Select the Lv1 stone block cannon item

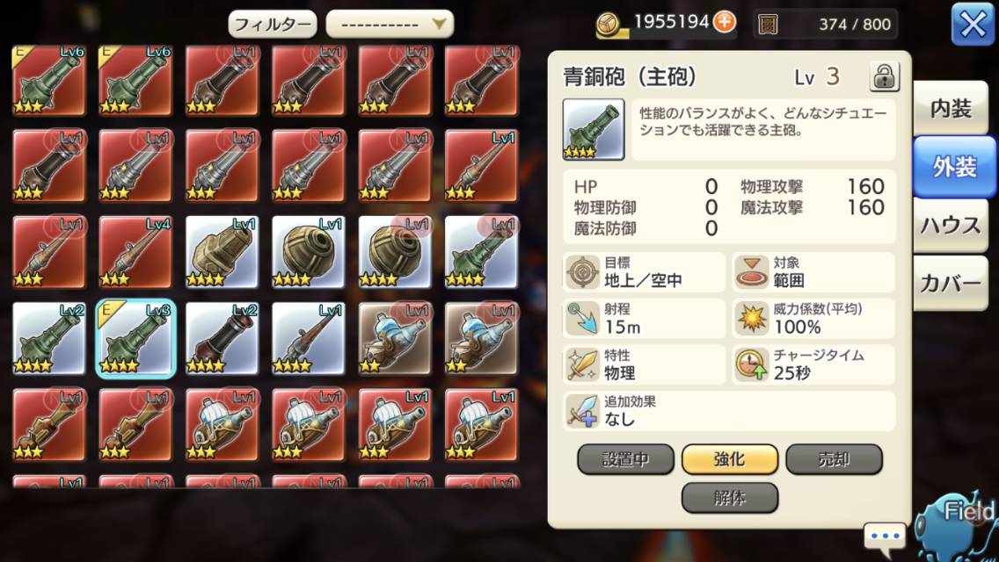pos(222,253)
